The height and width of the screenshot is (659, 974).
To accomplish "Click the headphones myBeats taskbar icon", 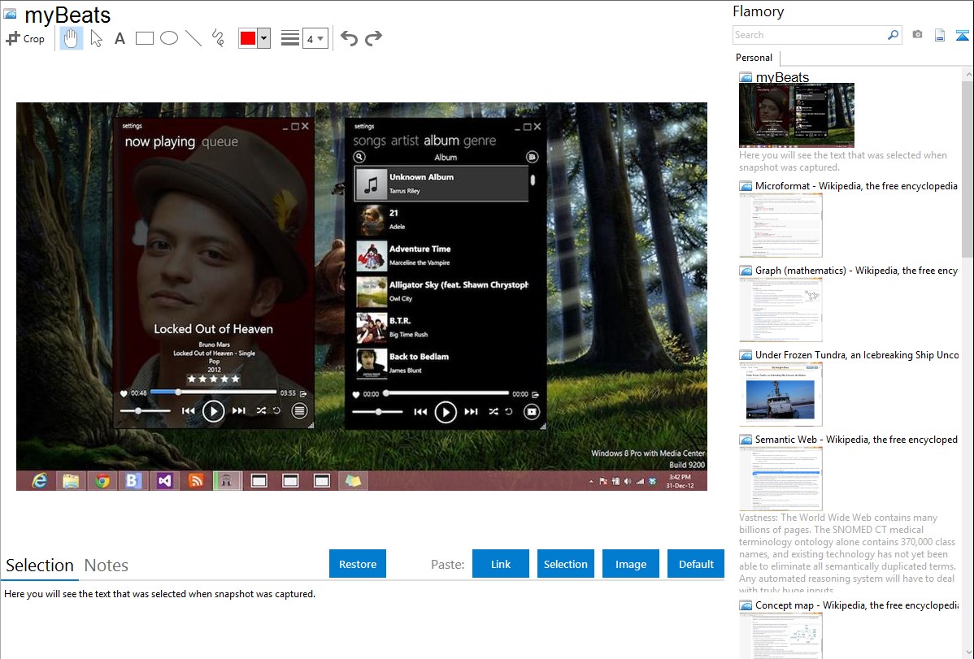I will coord(228,481).
